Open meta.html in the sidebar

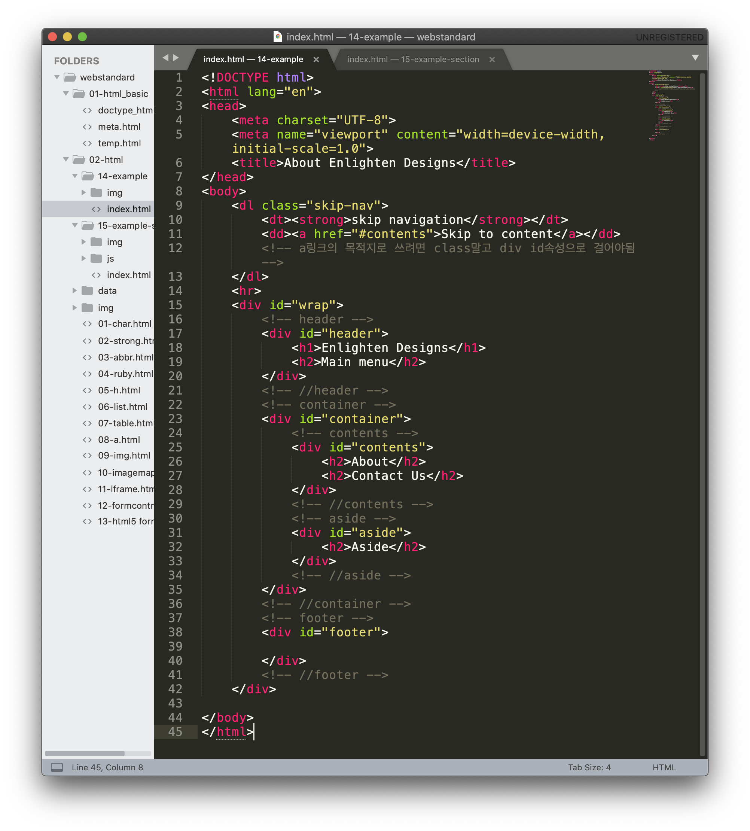(x=119, y=127)
